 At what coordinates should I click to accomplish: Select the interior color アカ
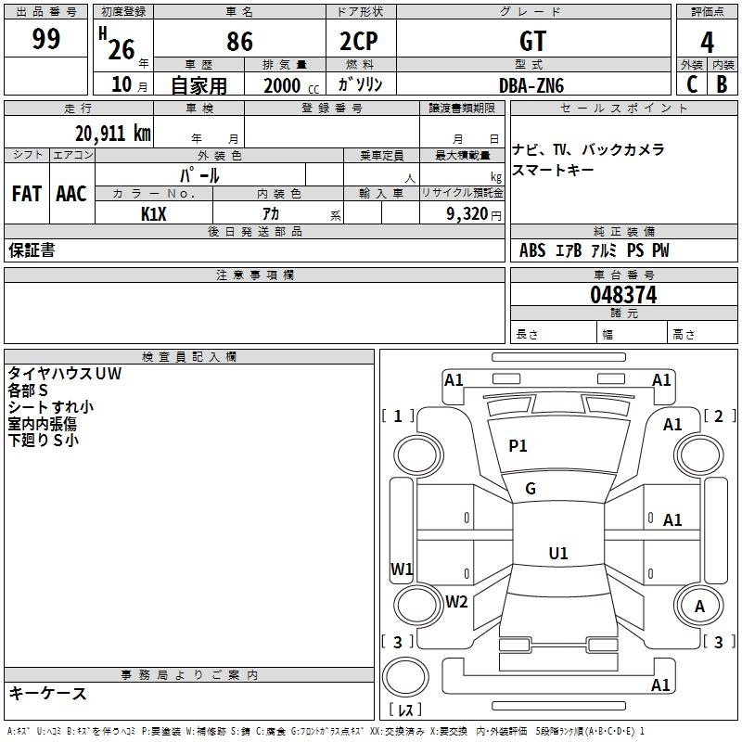271,214
